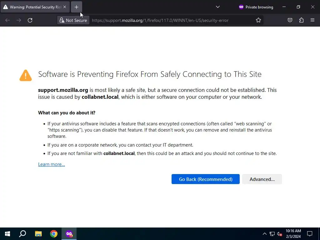This screenshot has width=320, height=240.
Task: Click the Not Secure lock indicator
Action: coord(73,20)
